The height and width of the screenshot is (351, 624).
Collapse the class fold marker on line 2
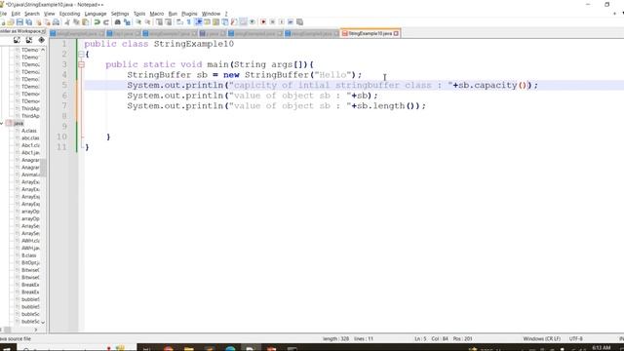81,55
